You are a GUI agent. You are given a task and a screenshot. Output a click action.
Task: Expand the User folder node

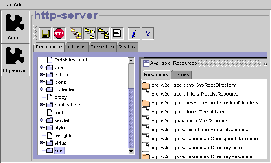tap(42, 67)
